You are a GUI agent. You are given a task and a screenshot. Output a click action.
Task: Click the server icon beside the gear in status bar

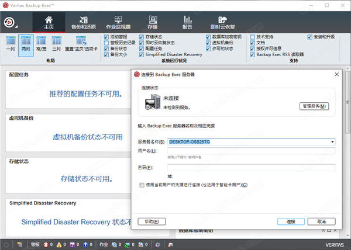171,245
